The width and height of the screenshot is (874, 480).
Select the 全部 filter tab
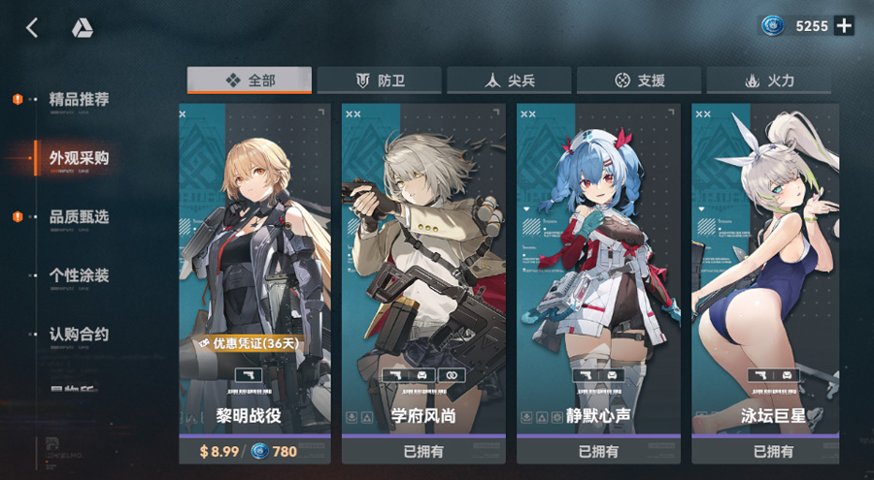(x=250, y=80)
